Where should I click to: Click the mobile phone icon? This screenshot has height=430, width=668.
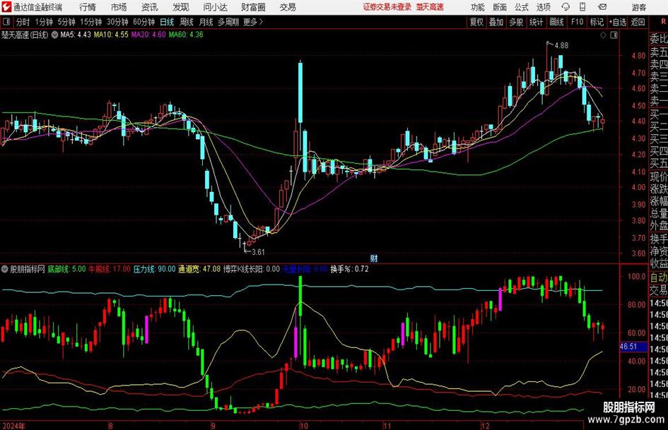[x=582, y=7]
